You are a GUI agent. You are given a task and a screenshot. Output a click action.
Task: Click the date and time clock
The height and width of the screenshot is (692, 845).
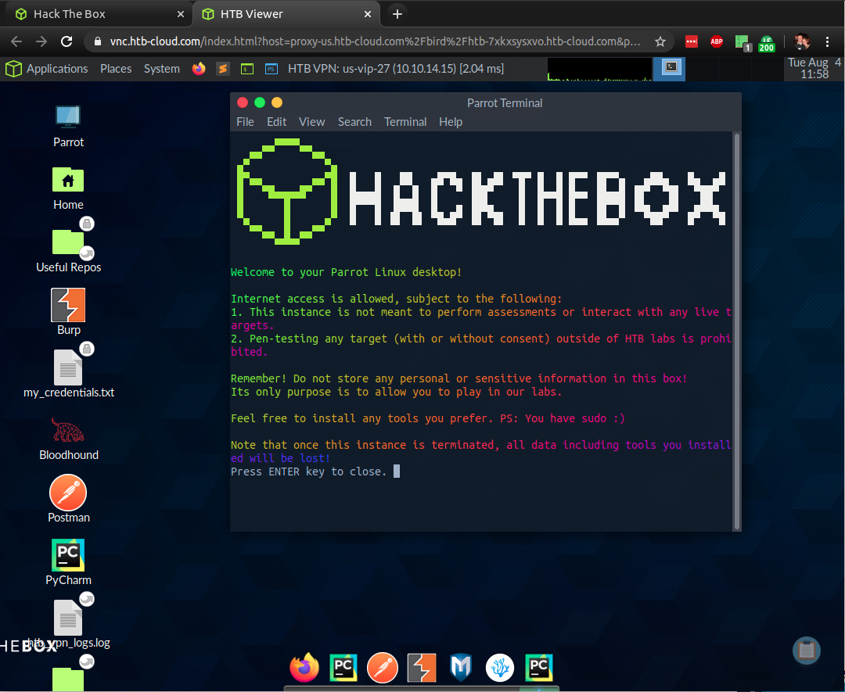[x=814, y=68]
